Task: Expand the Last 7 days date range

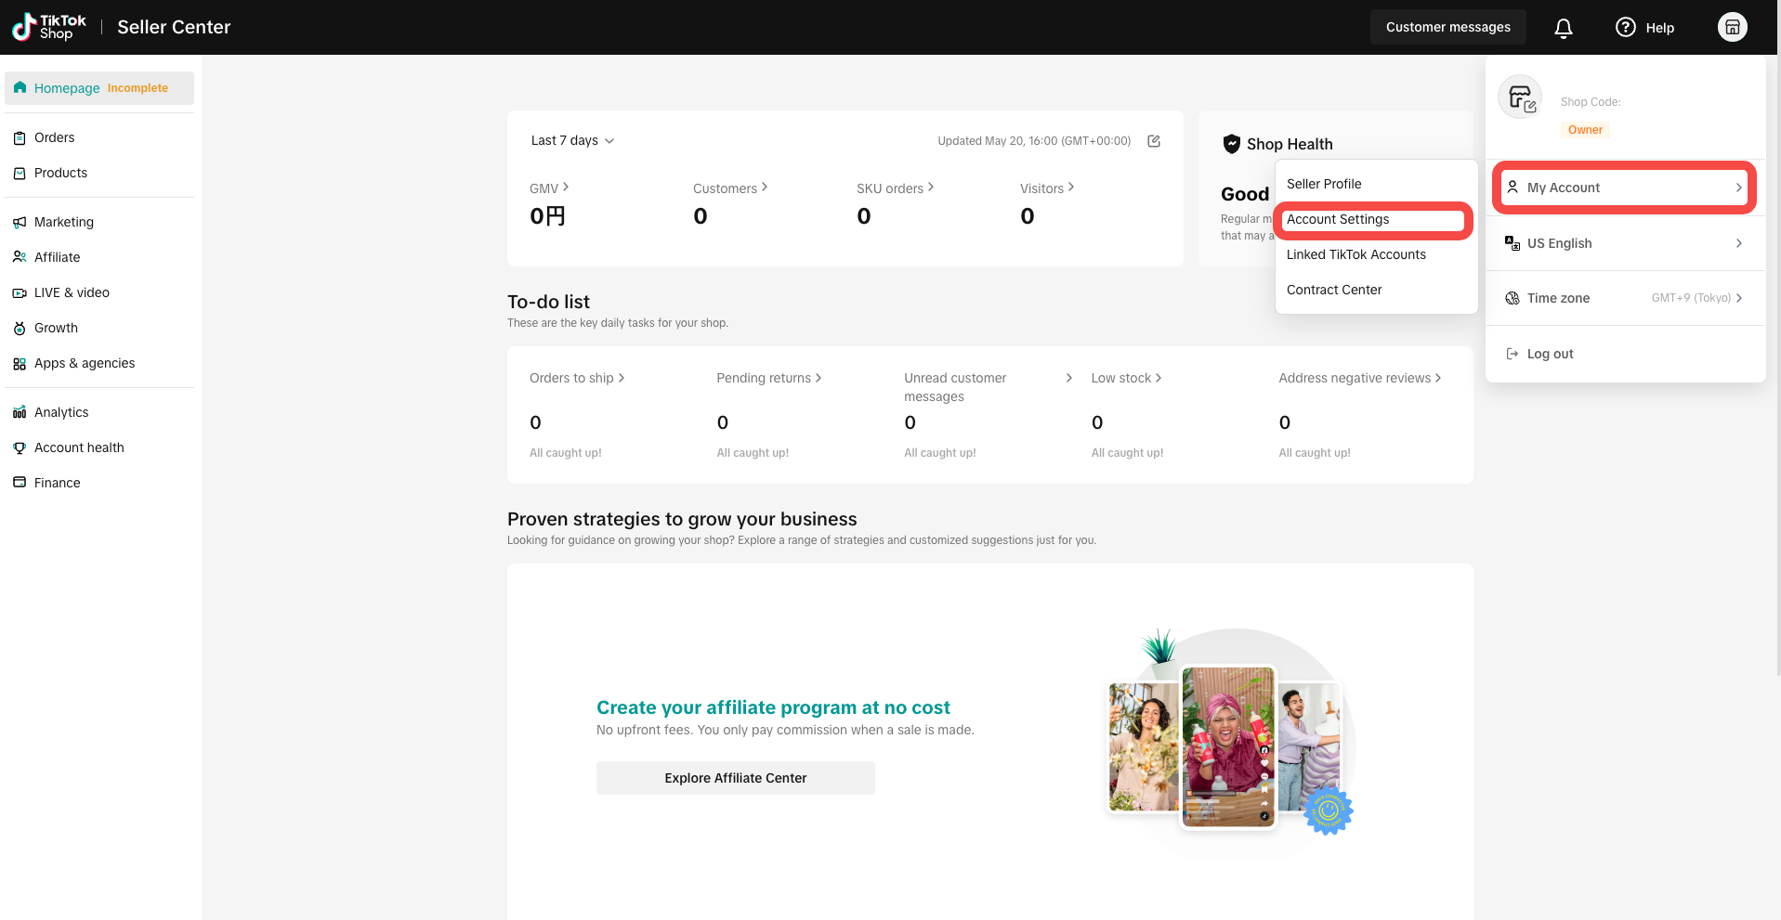Action: (572, 141)
